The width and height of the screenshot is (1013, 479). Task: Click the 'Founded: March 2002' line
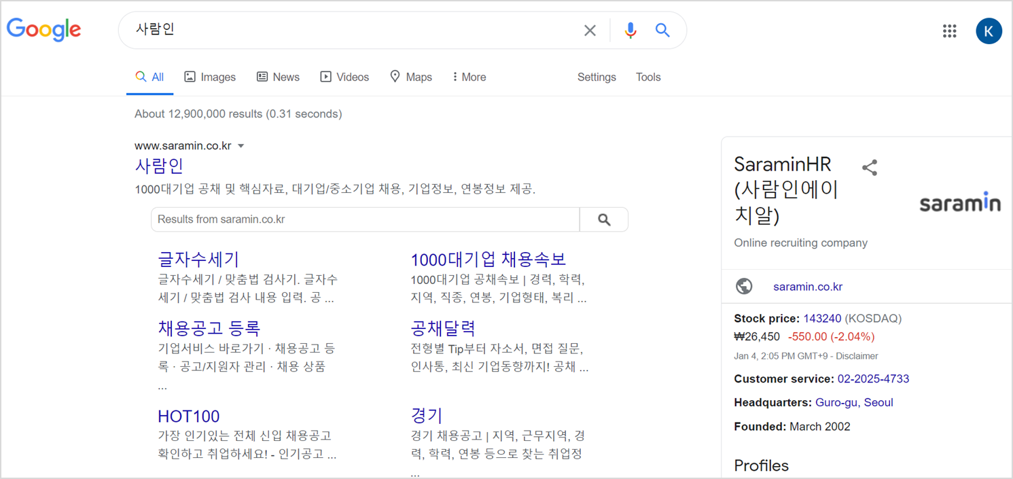click(x=792, y=427)
